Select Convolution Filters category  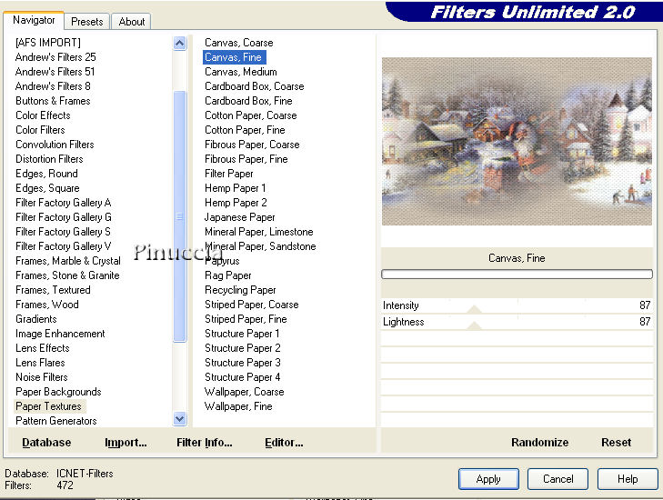tap(55, 145)
